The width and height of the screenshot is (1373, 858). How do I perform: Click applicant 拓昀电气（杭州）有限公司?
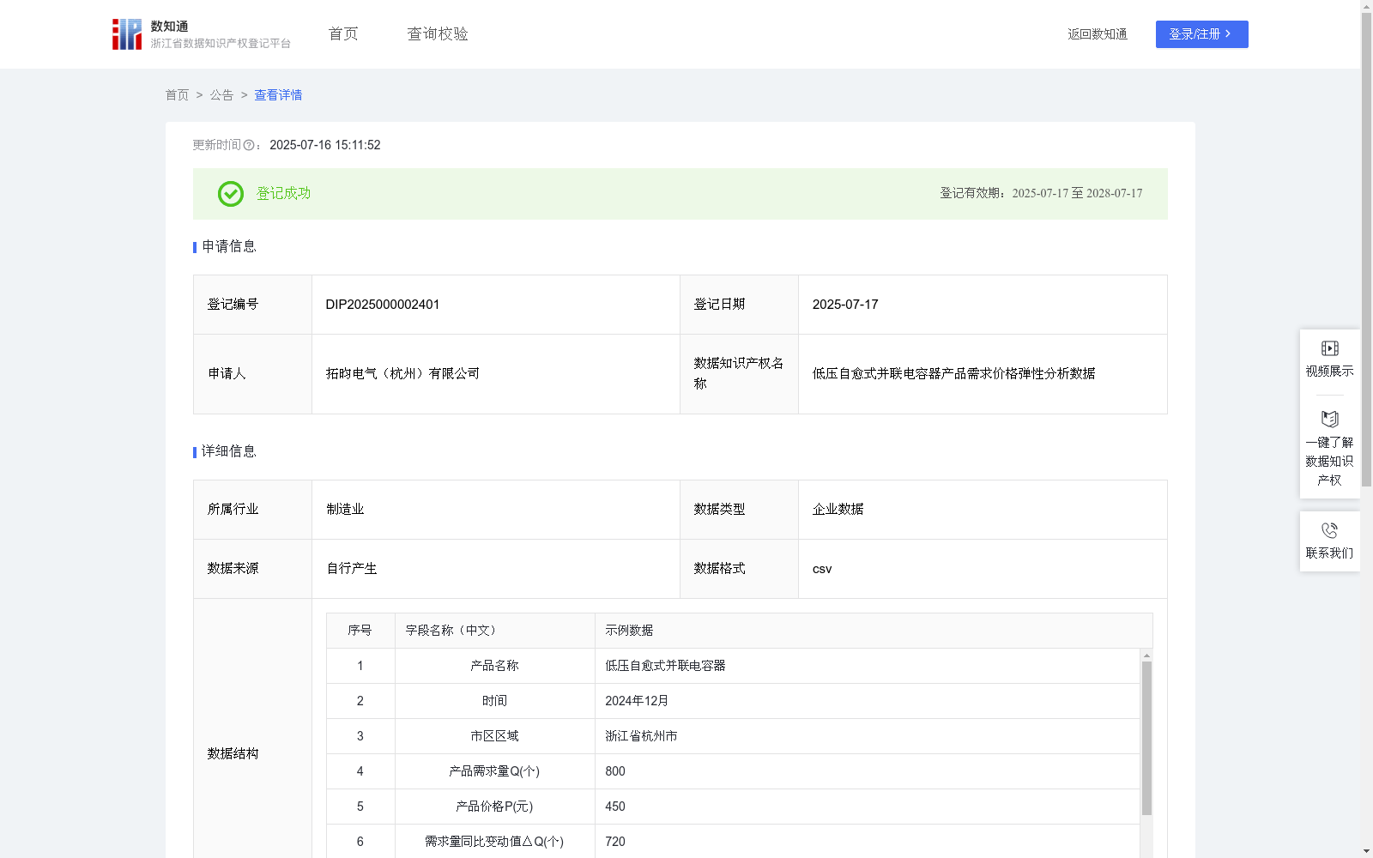[402, 374]
